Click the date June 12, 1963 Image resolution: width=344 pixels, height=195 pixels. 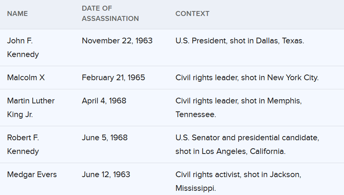[106, 174]
